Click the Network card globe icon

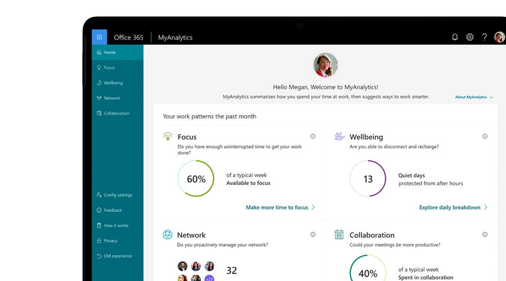(x=168, y=234)
